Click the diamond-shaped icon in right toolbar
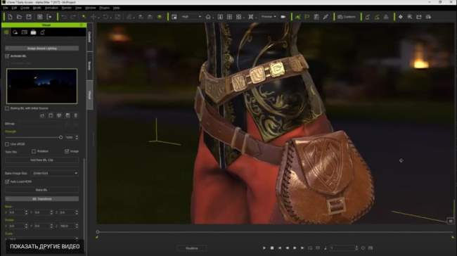Screen dimensions: 457x256 point(401,17)
